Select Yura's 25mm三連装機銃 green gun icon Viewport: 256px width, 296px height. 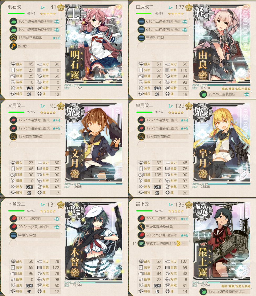[x=203, y=94]
